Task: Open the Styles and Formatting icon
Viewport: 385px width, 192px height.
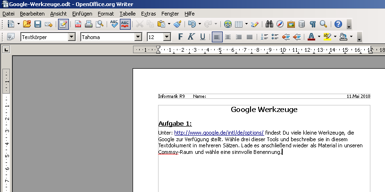Action: pos(11,37)
